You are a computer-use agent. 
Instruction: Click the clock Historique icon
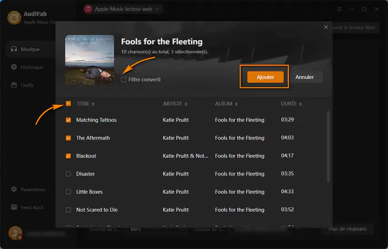tap(14, 67)
